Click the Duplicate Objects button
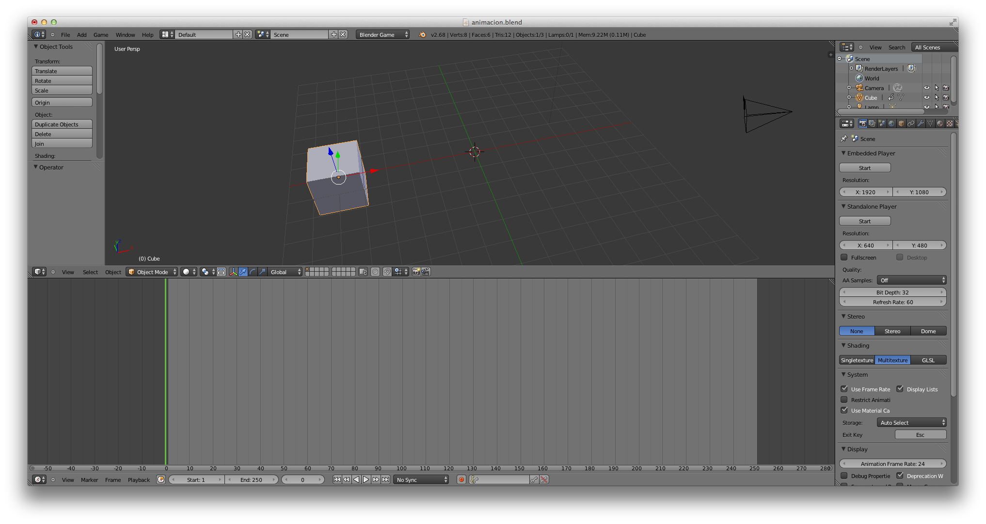The width and height of the screenshot is (986, 524). tap(62, 124)
